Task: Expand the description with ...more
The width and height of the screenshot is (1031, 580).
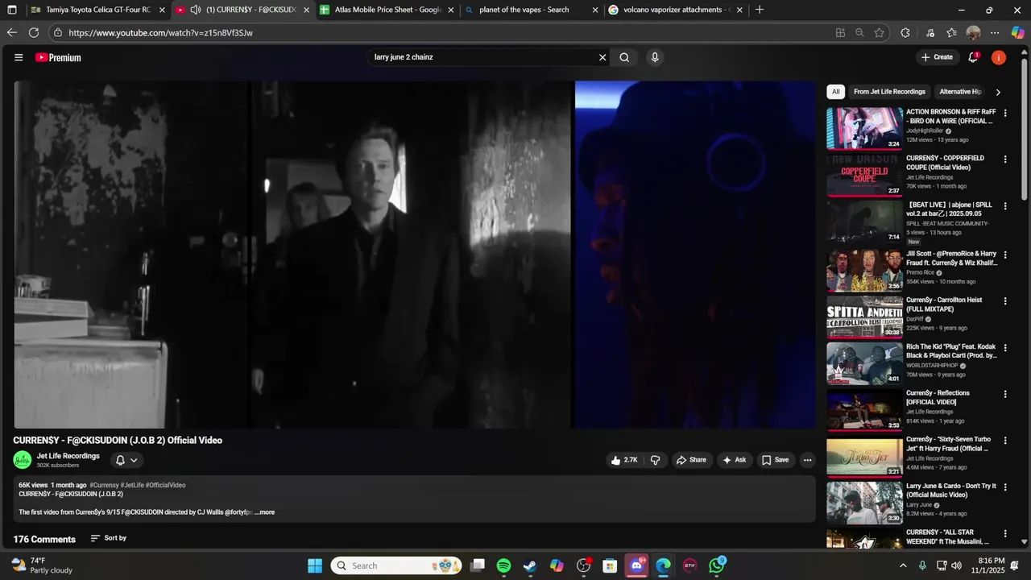Action: (265, 512)
